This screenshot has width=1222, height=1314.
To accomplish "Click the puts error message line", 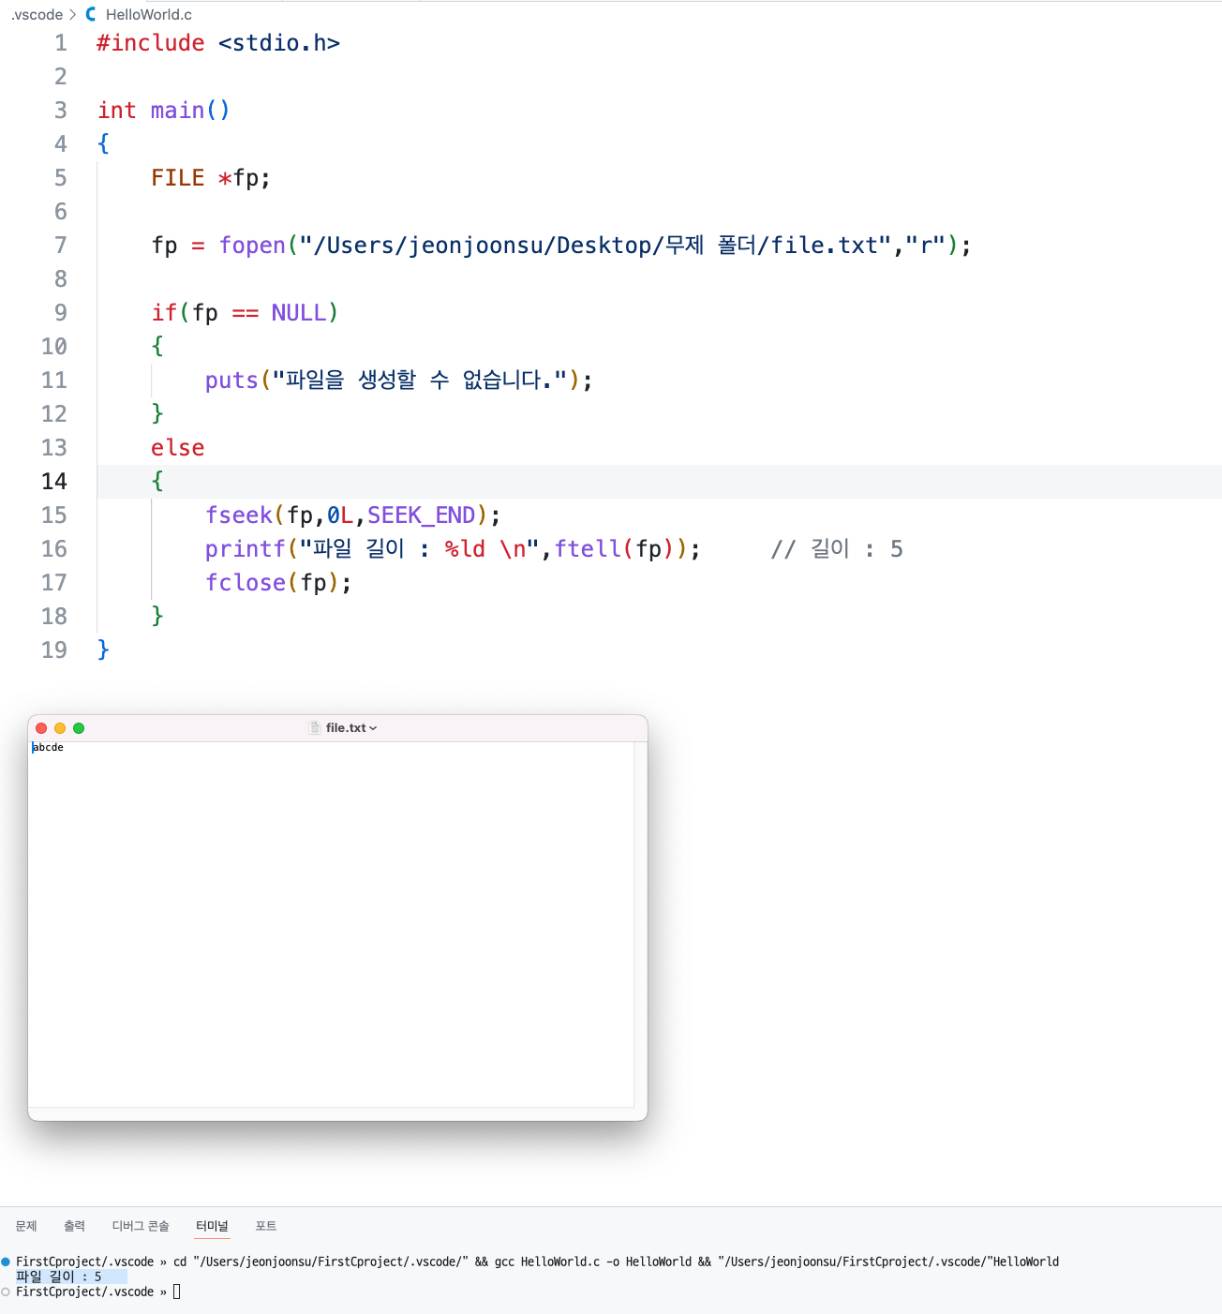I will coord(399,381).
